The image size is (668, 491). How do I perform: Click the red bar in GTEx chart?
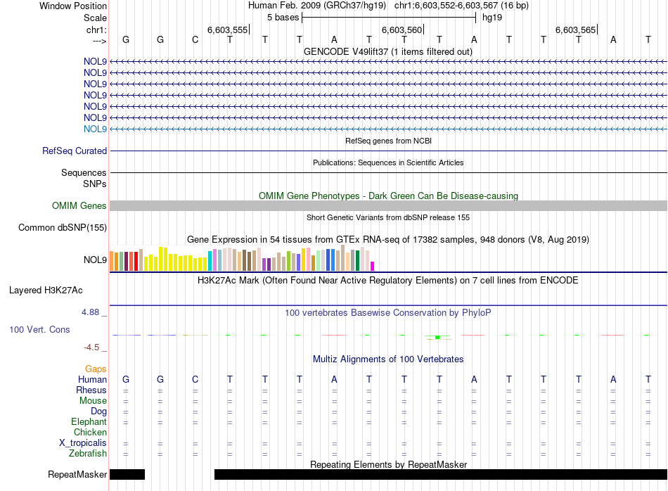[x=136, y=261]
